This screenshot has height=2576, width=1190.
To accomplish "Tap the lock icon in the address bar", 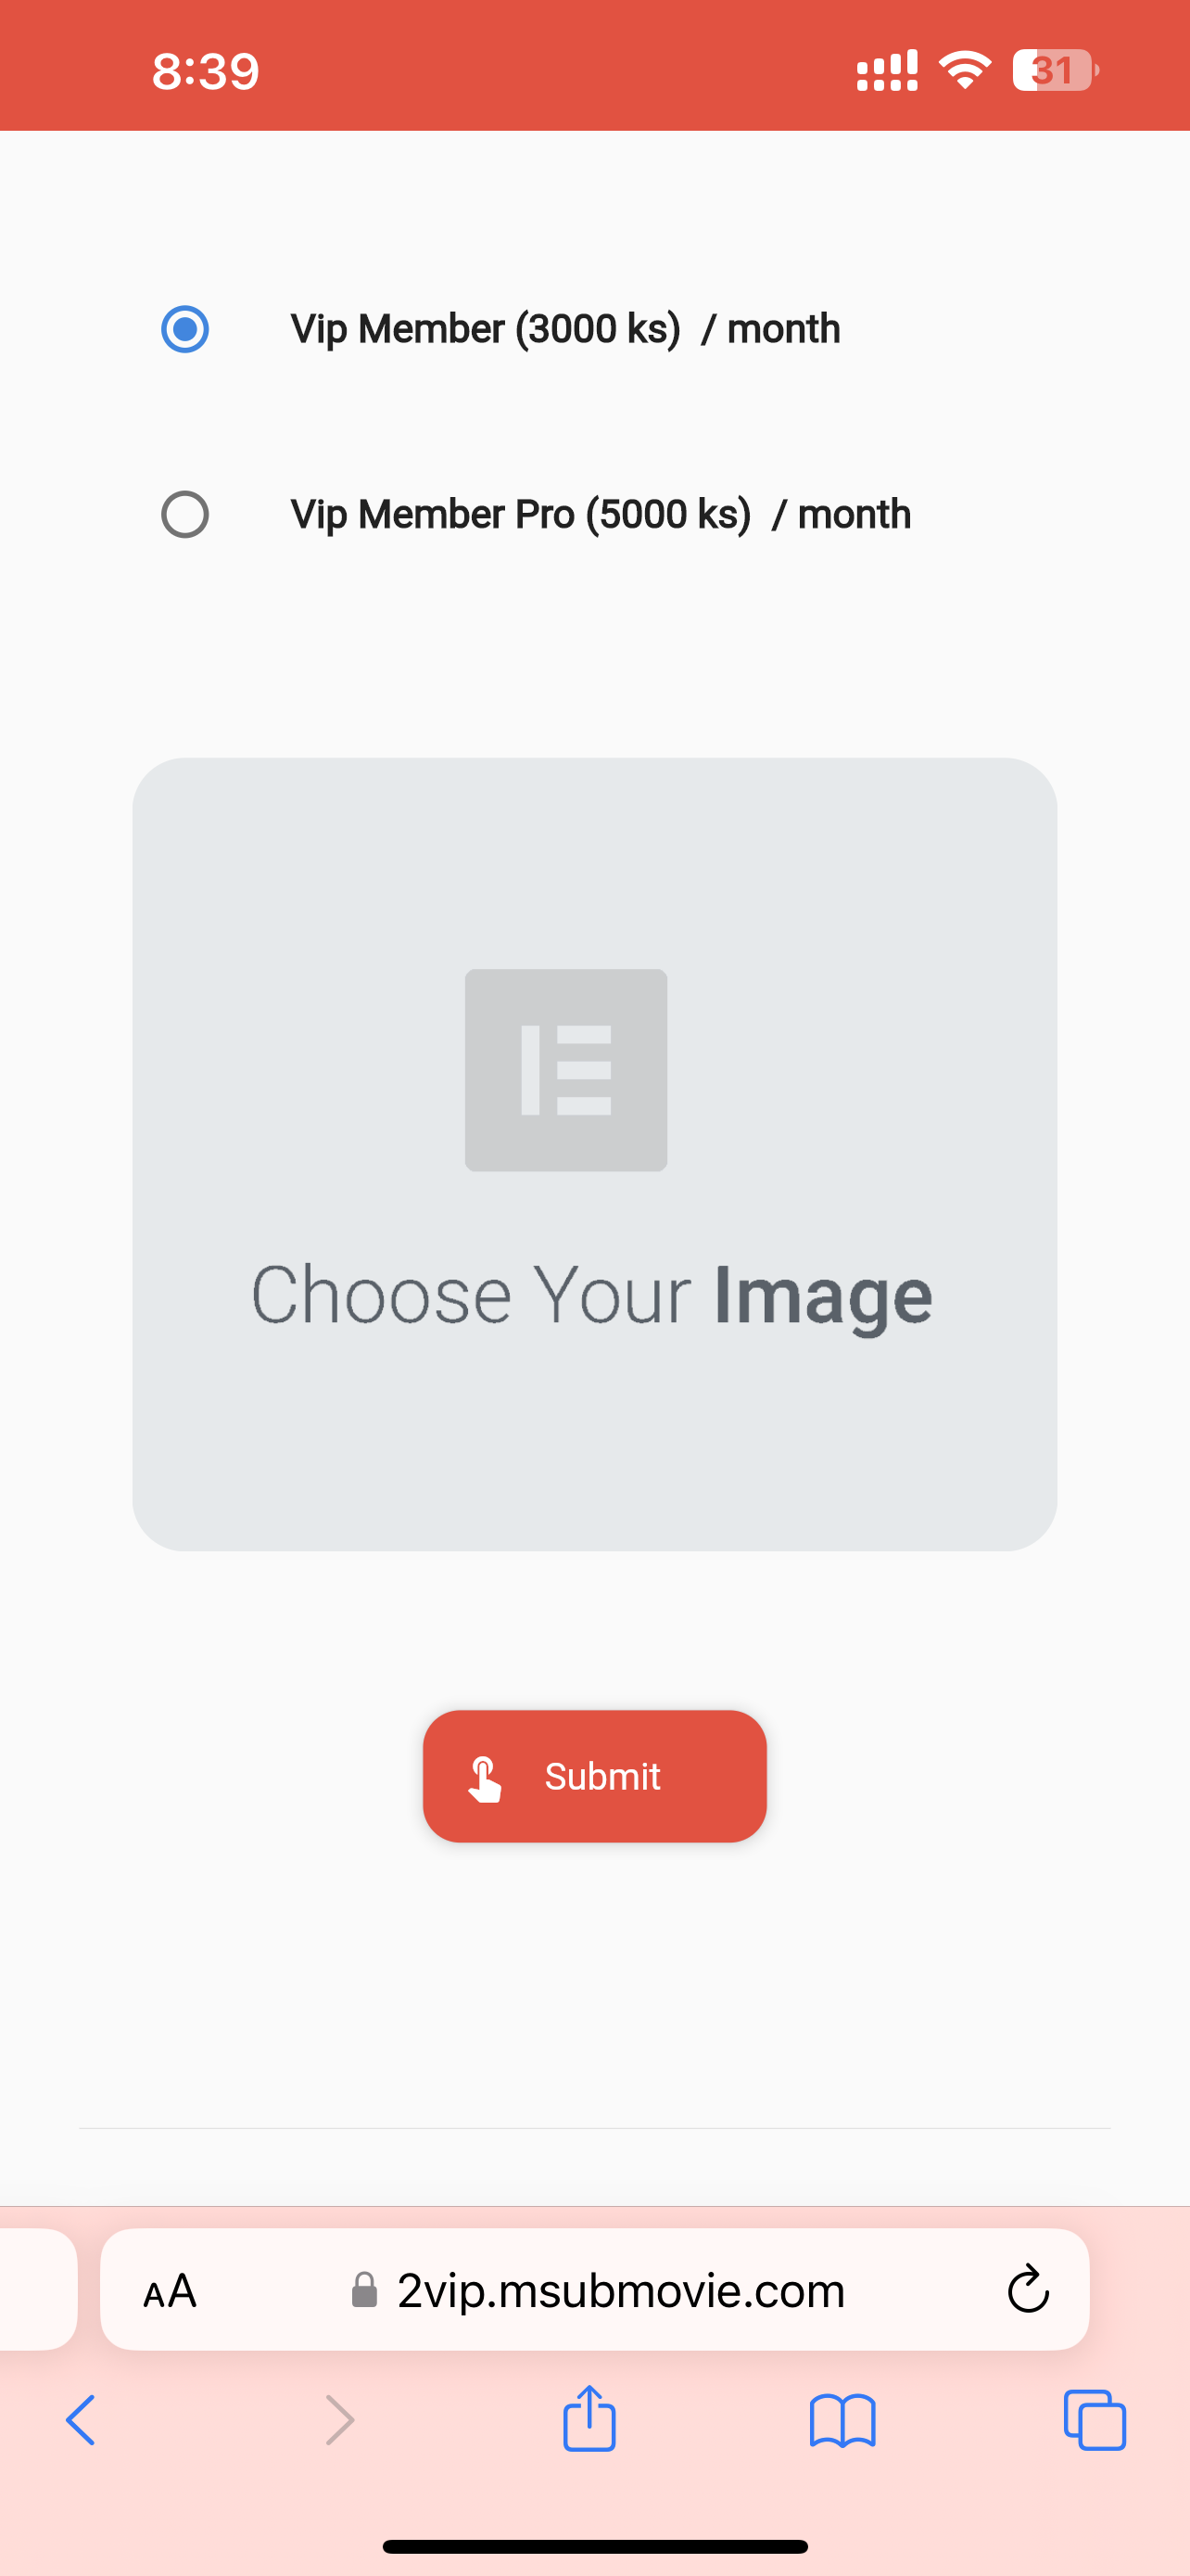I will [365, 2290].
